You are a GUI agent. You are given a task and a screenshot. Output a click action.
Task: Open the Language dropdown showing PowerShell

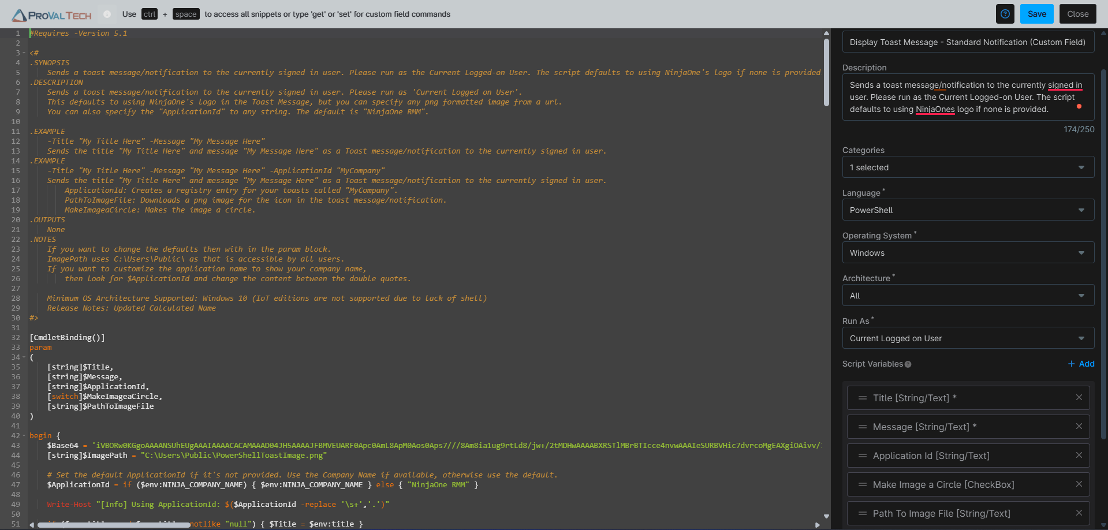point(968,210)
